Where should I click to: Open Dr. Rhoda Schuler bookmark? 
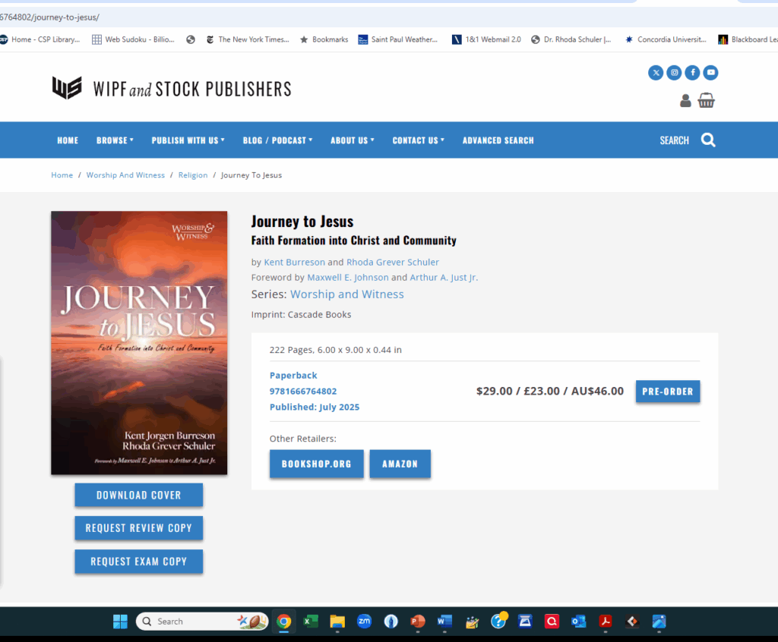571,39
